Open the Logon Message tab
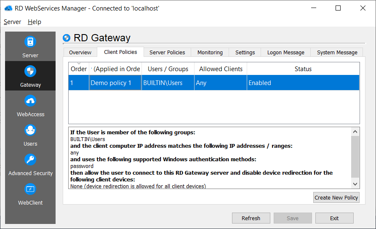 click(x=285, y=52)
